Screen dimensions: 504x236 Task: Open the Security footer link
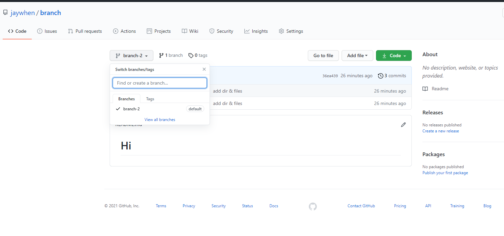coord(219,206)
